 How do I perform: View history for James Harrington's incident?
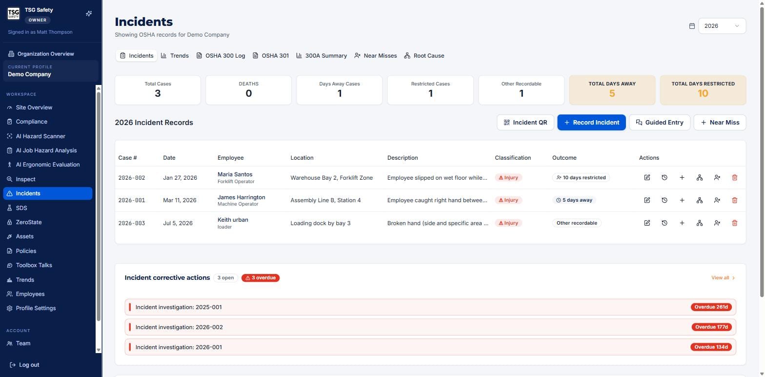pos(664,200)
